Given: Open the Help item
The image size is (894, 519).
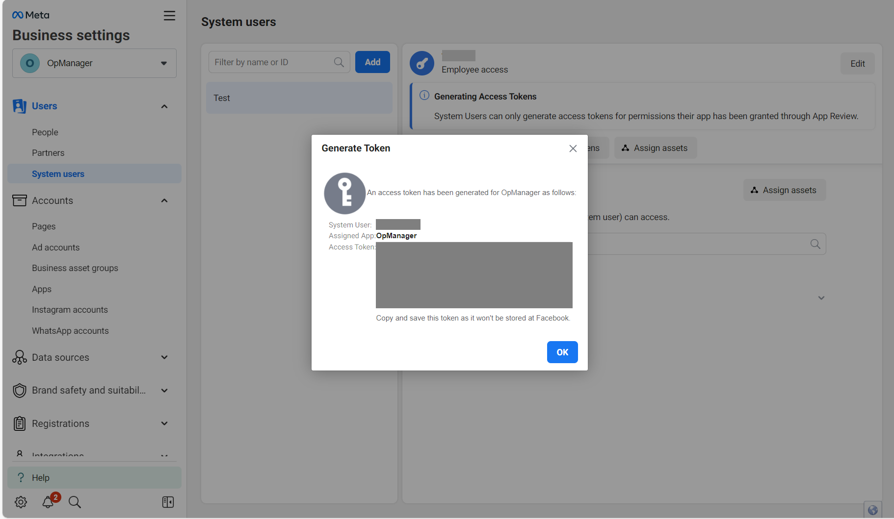Looking at the screenshot, I should pos(94,478).
